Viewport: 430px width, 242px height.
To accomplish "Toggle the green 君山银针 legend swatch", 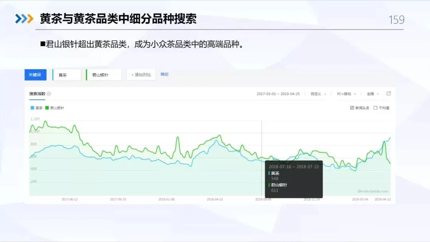I will 47,108.
